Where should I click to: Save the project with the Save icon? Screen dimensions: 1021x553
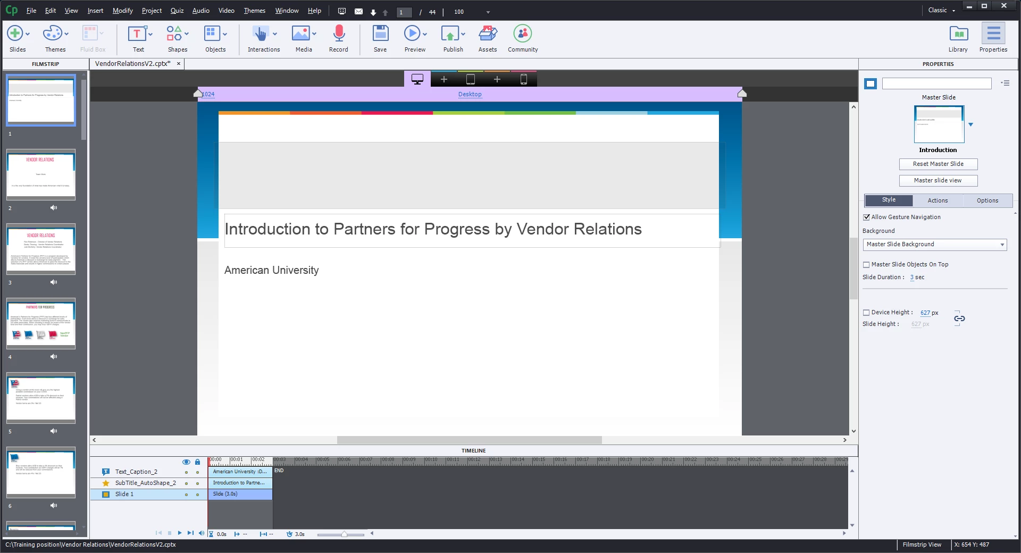pos(380,33)
